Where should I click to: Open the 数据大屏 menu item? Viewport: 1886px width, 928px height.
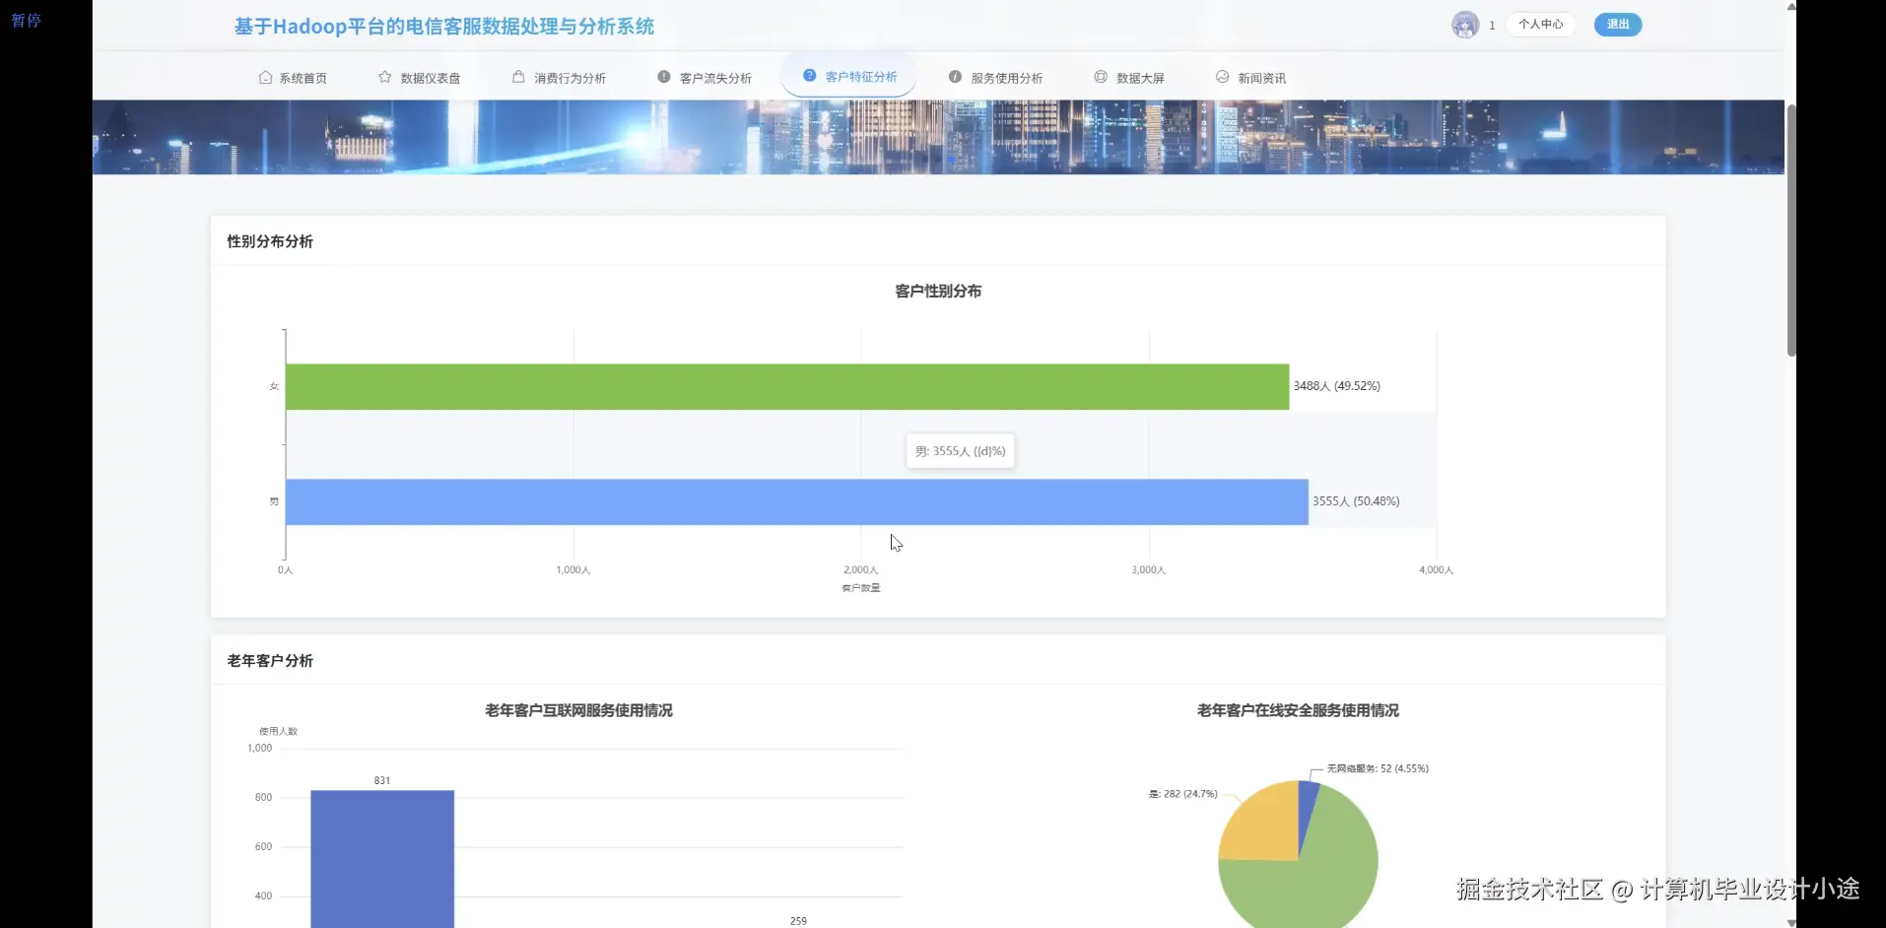[1129, 78]
